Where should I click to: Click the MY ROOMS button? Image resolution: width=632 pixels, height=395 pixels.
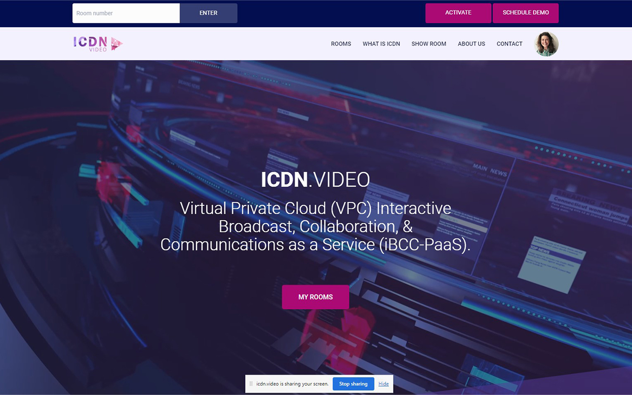[x=316, y=297]
